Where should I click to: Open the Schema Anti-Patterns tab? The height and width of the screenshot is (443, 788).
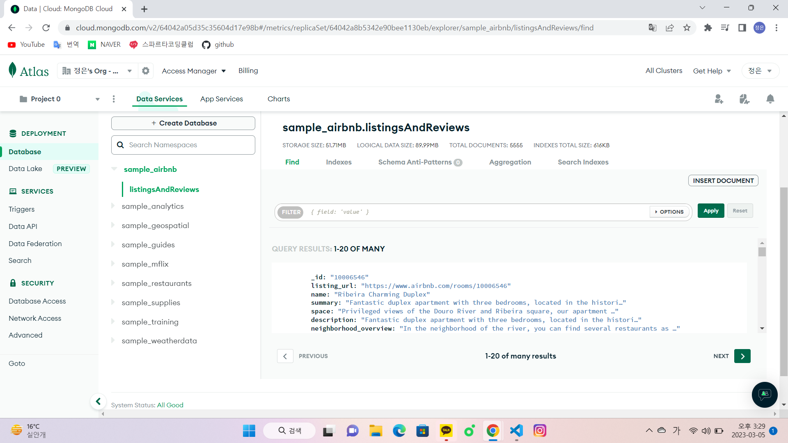(x=420, y=162)
